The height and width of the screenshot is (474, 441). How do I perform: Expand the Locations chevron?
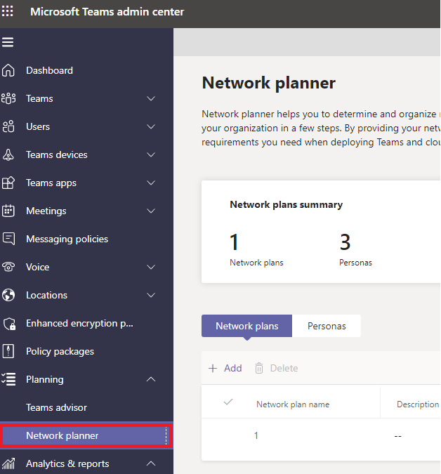151,295
